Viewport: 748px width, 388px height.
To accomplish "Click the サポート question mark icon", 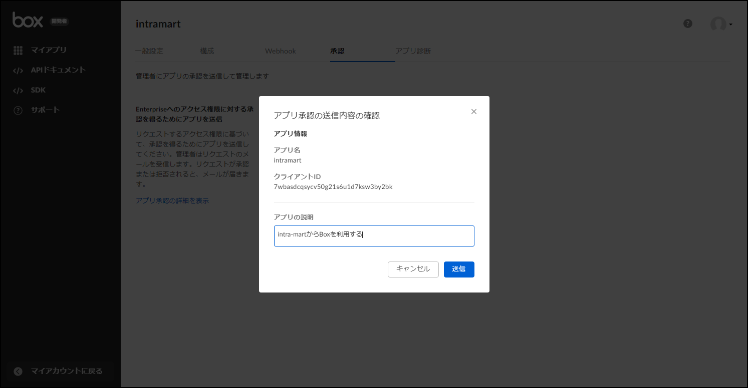I will 18,110.
